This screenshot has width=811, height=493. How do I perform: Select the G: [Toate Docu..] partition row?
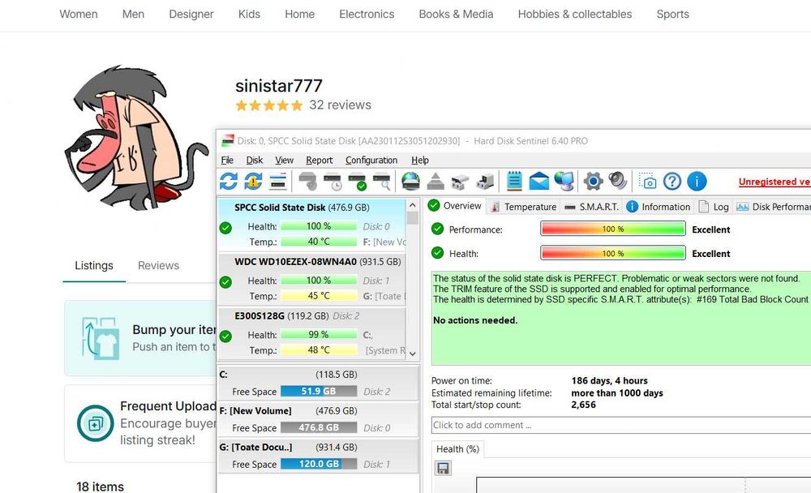(318, 456)
